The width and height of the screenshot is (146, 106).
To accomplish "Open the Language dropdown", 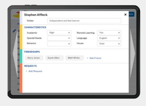I will (109, 38).
